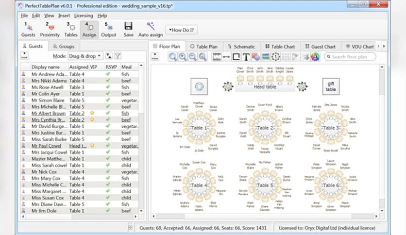The image size is (406, 235).
Task: Click the magnifier zoom tool in floor plan toolbar
Action: pyautogui.click(x=172, y=57)
